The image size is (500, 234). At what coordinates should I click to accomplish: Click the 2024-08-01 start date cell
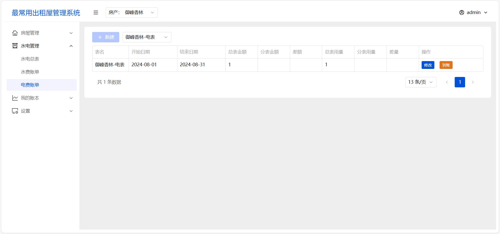point(153,65)
